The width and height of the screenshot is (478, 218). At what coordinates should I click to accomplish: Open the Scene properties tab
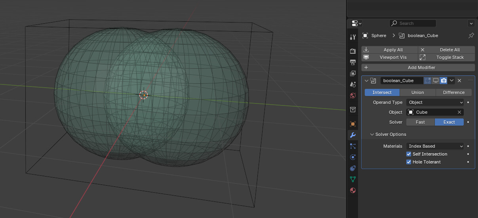pos(352,84)
